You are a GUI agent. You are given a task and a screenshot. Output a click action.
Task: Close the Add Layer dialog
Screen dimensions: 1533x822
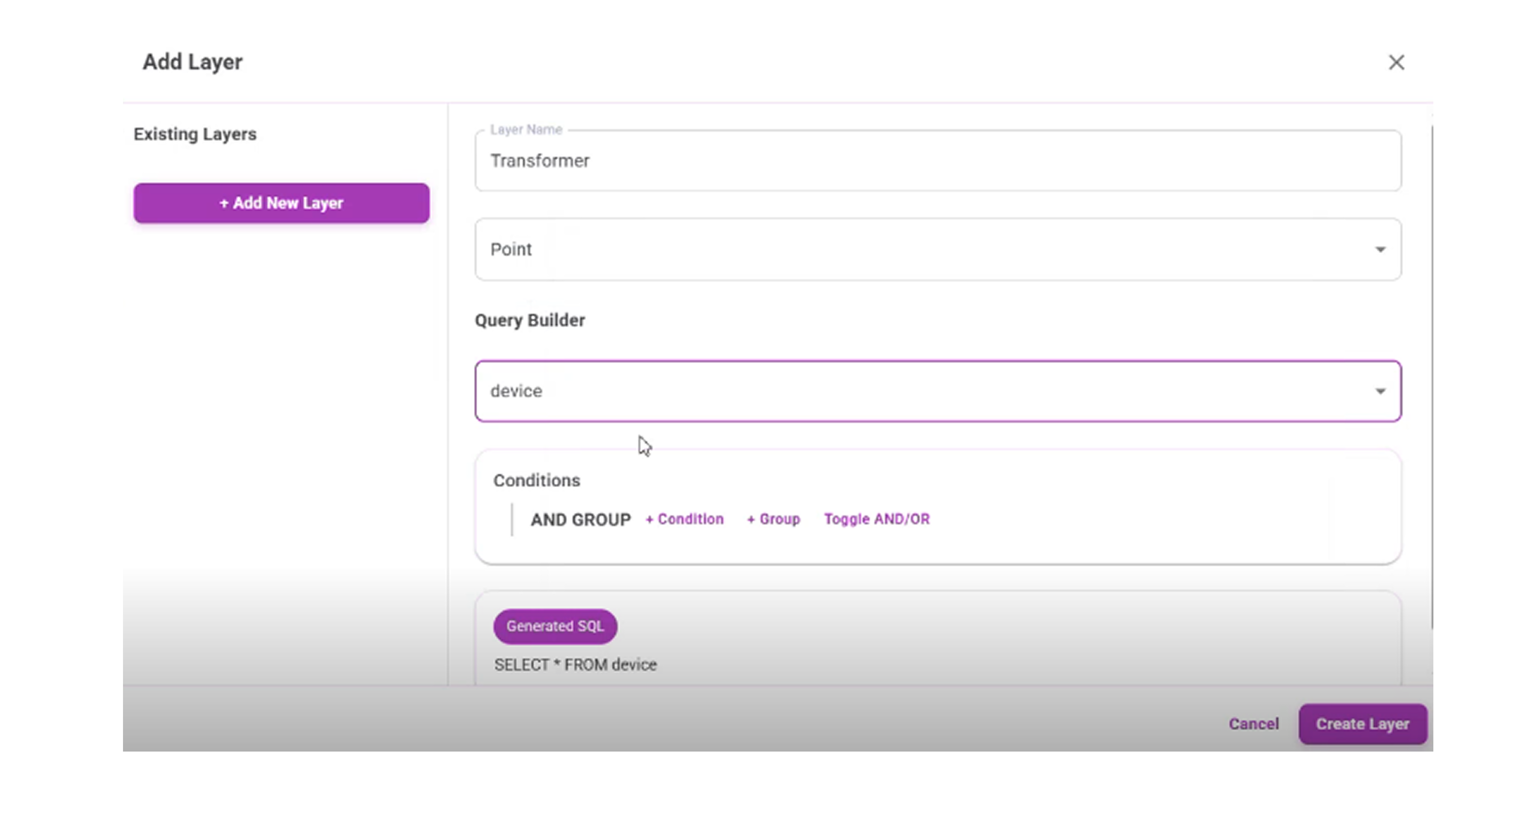1396,62
